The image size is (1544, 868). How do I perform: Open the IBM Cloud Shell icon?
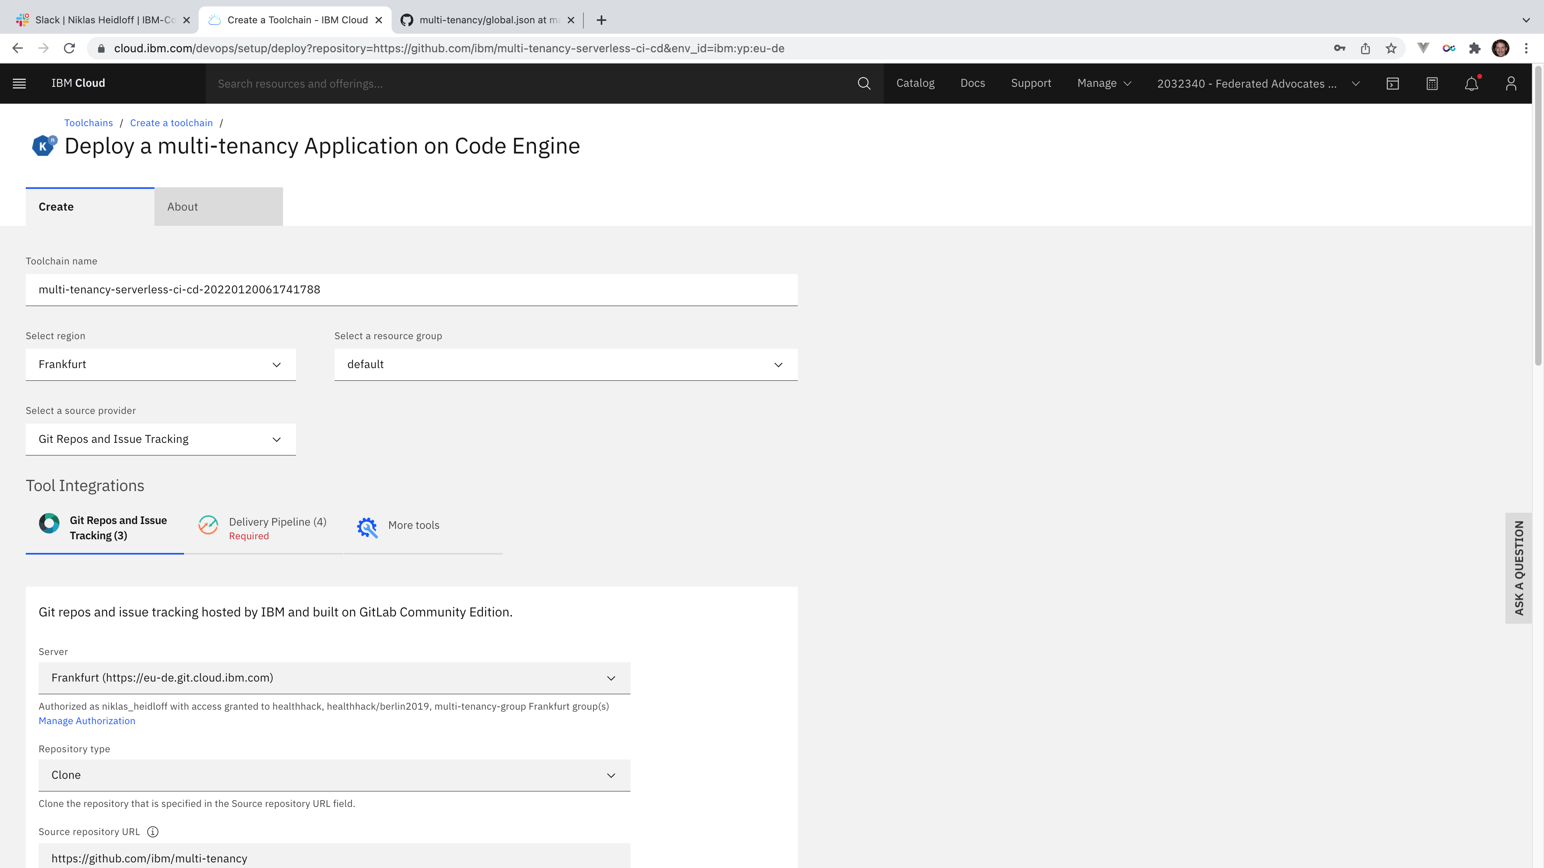click(1392, 83)
